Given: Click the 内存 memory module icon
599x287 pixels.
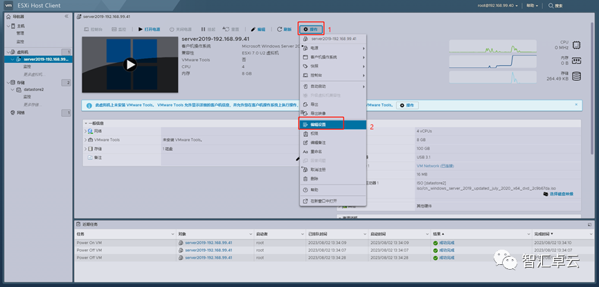Looking at the screenshot, I should tap(576, 60).
